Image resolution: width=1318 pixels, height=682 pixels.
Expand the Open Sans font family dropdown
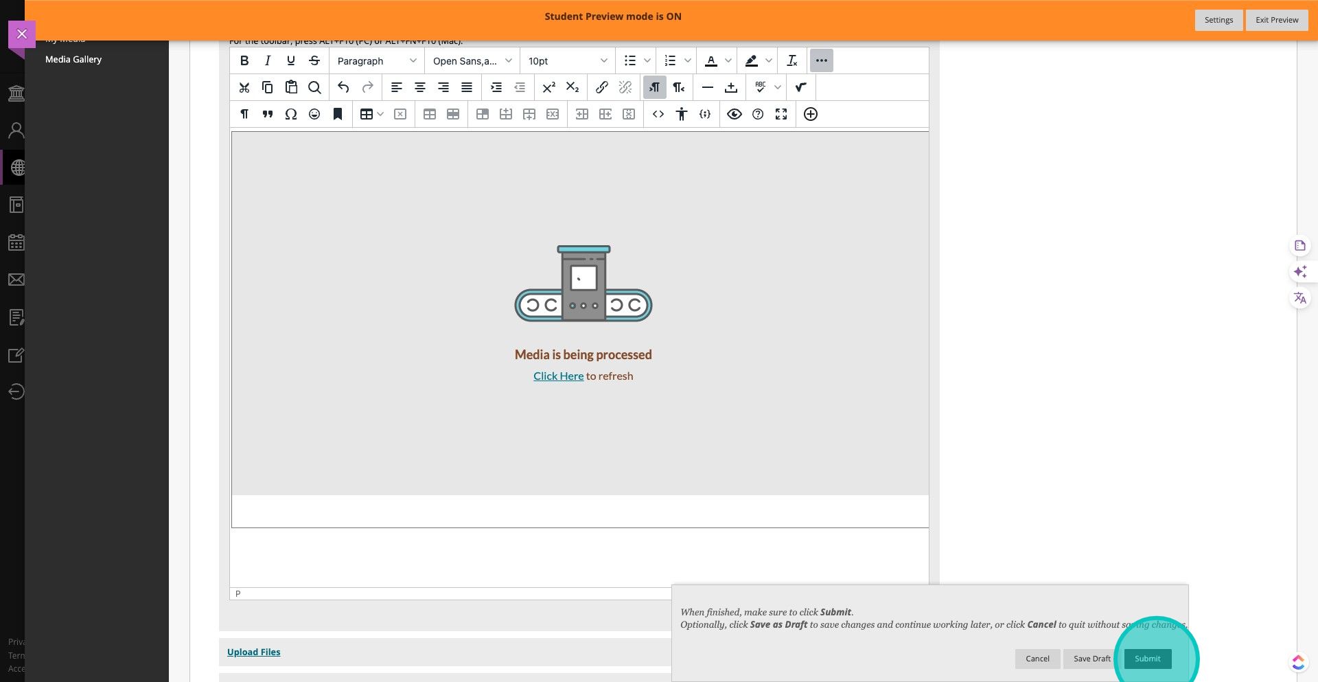(x=472, y=61)
